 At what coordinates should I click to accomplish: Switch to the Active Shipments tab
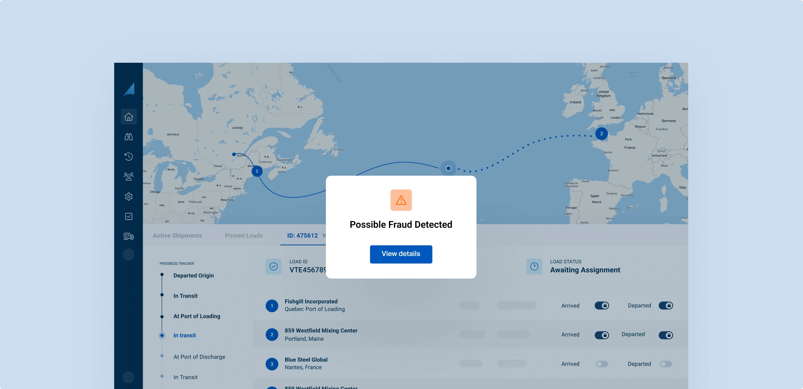coord(177,235)
